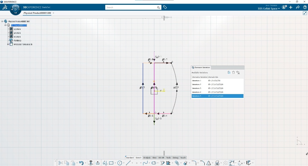The width and height of the screenshot is (308, 166).
Task: Click the tag icon next to search
Action: 165,7
